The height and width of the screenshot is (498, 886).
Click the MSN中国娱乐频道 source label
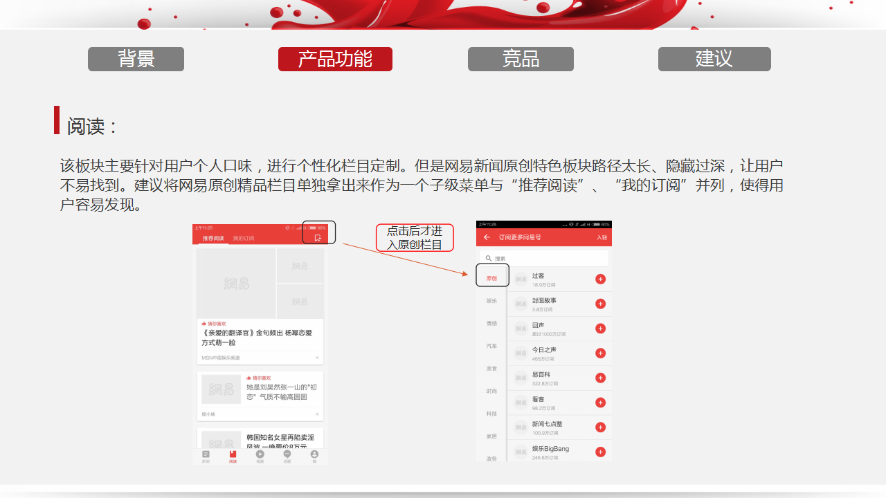pyautogui.click(x=220, y=358)
